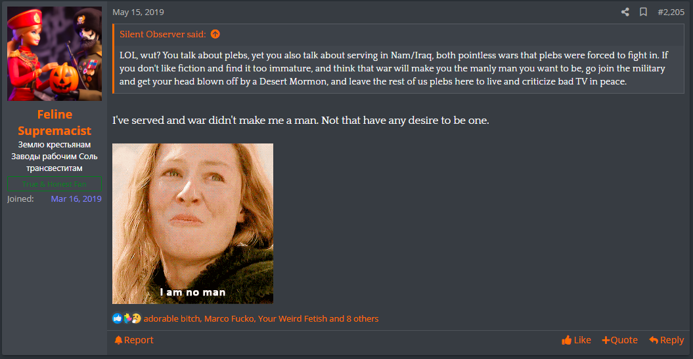Show the 8 other users who reacted
This screenshot has height=359, width=693.
[x=363, y=318]
